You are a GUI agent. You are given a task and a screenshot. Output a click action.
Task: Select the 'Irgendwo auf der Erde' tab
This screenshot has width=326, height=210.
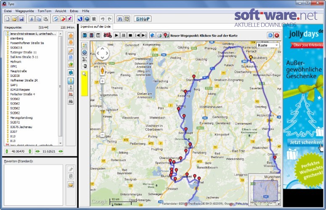95,27
